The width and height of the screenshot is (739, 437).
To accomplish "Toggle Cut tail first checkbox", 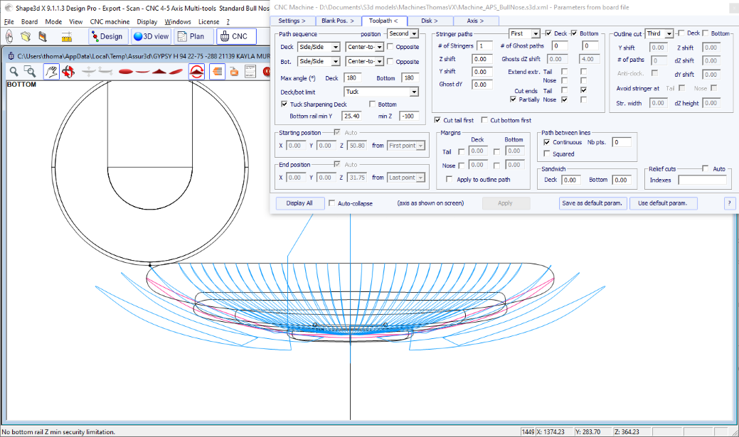I will (x=437, y=120).
